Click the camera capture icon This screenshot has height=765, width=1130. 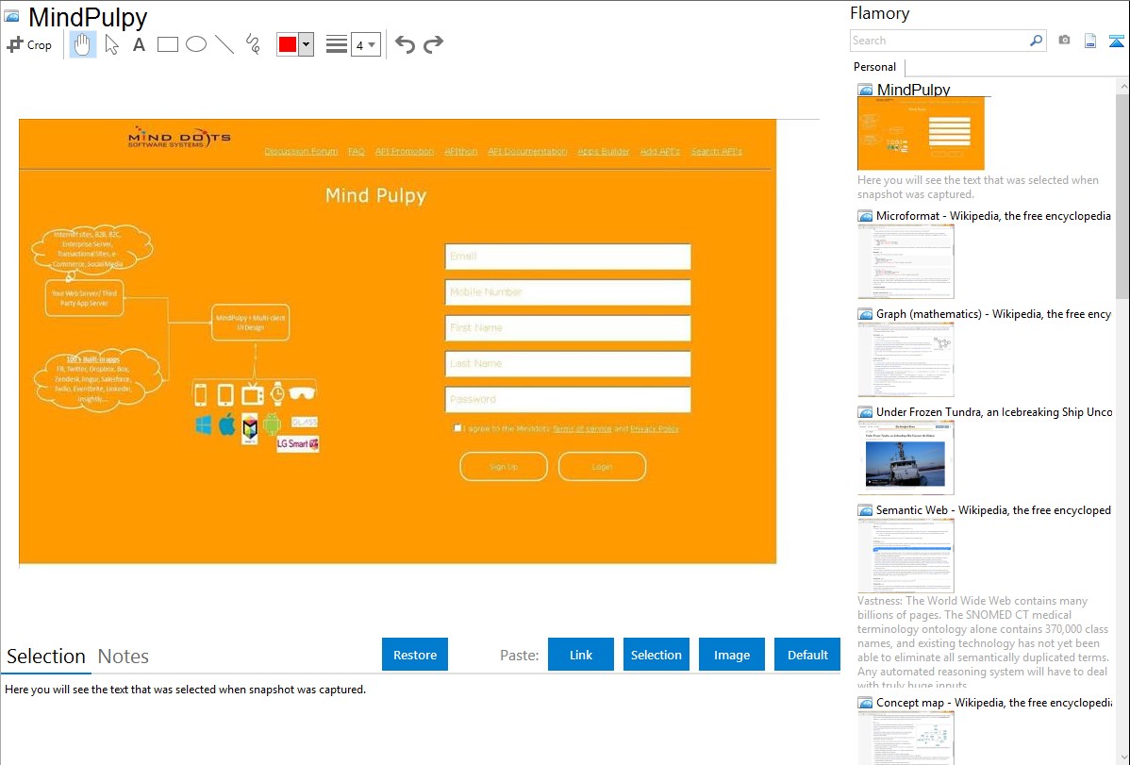pos(1064,41)
